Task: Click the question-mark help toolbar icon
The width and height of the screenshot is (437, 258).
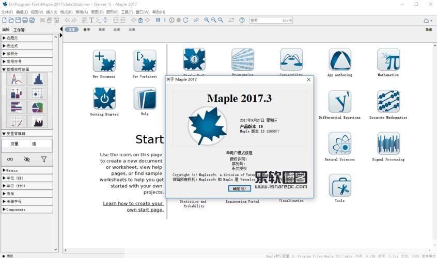Action: coord(242,20)
